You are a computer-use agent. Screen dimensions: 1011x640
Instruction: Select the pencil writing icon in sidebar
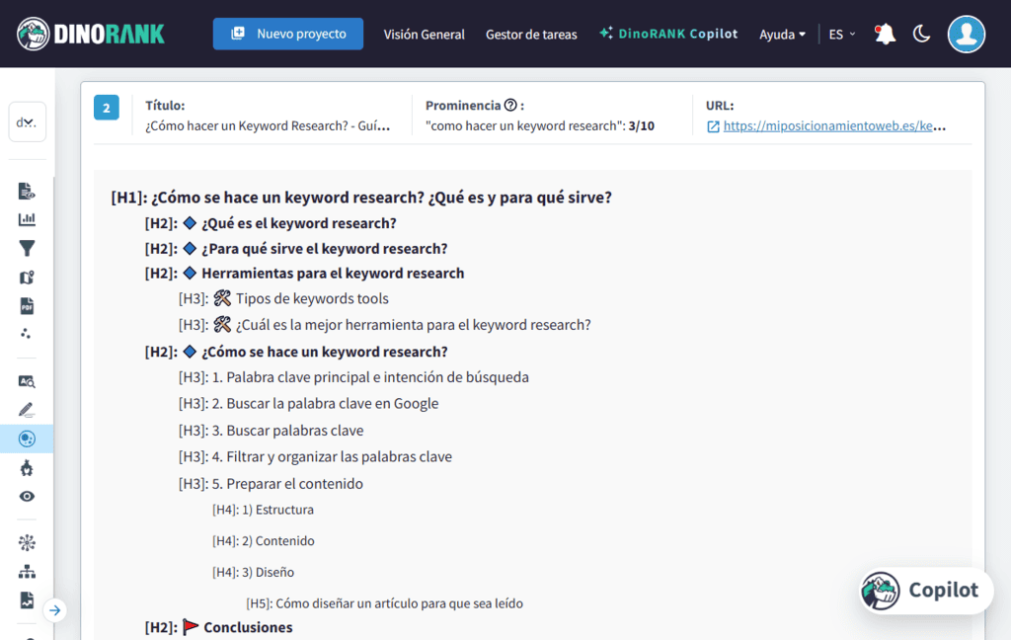pos(27,410)
